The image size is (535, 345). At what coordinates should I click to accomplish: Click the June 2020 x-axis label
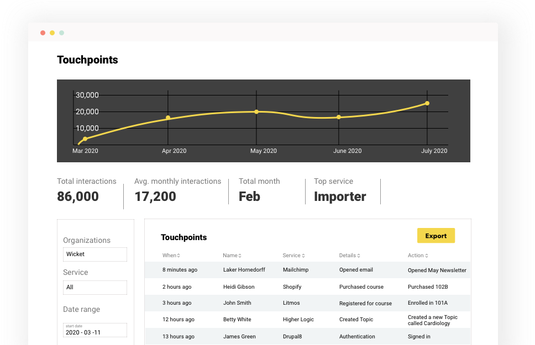[347, 151]
